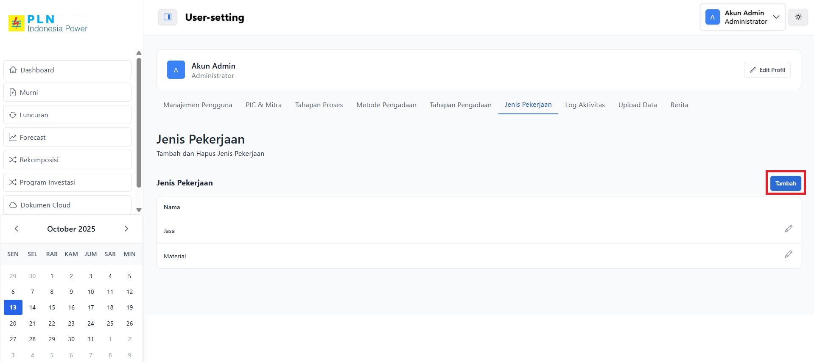The height and width of the screenshot is (362, 814).
Task: Click the sidebar menu vertical scrollbar
Action: 139,123
